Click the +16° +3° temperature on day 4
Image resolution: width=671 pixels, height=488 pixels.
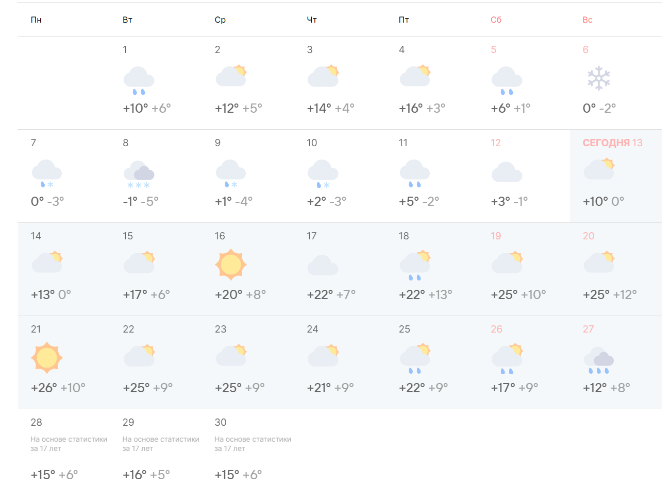click(422, 109)
